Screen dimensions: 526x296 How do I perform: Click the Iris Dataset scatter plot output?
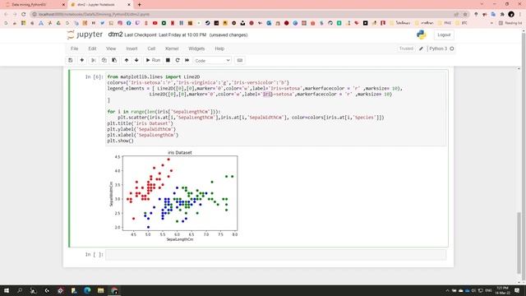point(173,196)
